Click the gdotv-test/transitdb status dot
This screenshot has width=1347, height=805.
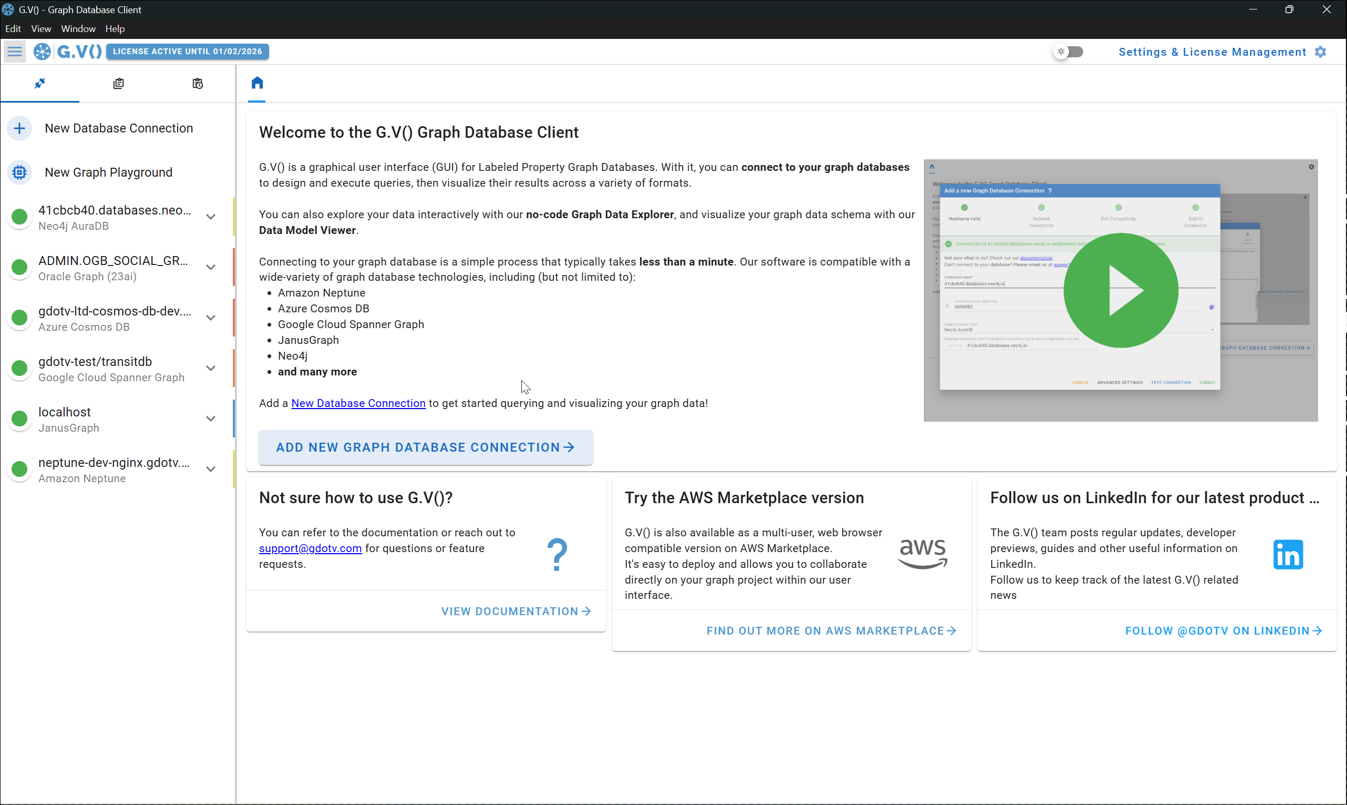(19, 368)
